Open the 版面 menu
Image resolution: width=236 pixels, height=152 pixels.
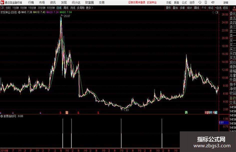tap(177, 2)
